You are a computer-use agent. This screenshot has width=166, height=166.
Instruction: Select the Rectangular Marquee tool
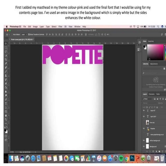[x=6, y=47]
